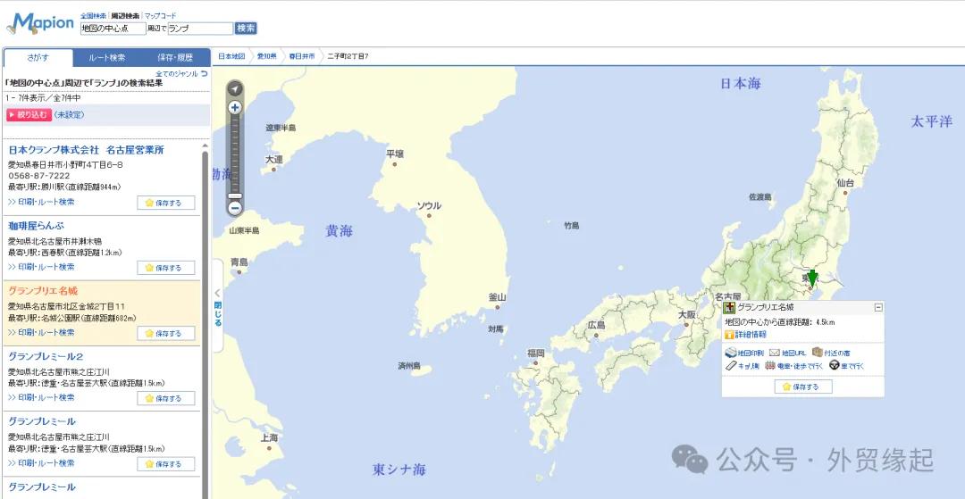Screen dimensions: 965x499
Task: Click 電車・徒歩で行く train icon
Action: click(x=770, y=366)
